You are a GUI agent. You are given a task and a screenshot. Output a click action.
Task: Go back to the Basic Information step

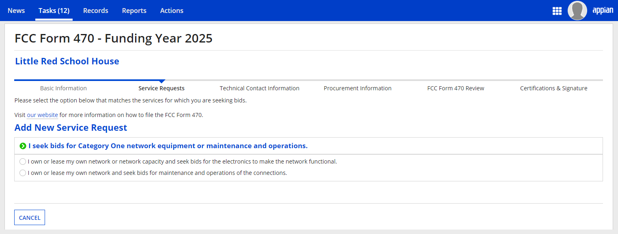click(x=63, y=88)
